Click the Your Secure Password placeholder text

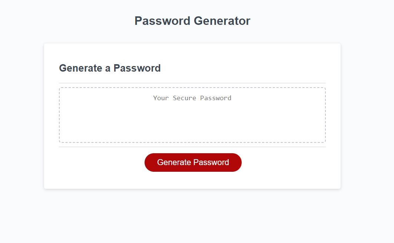coord(192,98)
